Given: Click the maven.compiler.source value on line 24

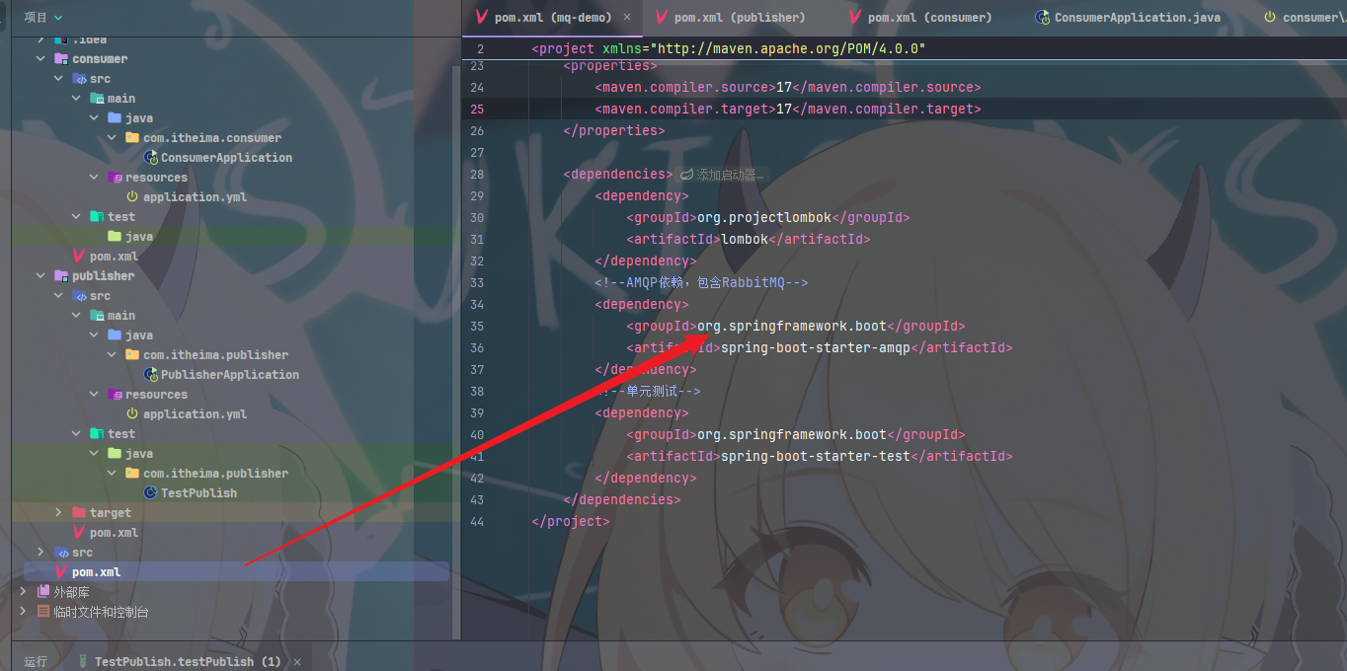Looking at the screenshot, I should click(784, 88).
